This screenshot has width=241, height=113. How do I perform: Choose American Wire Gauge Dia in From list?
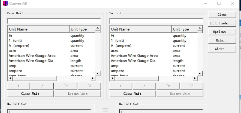pyautogui.click(x=31, y=61)
